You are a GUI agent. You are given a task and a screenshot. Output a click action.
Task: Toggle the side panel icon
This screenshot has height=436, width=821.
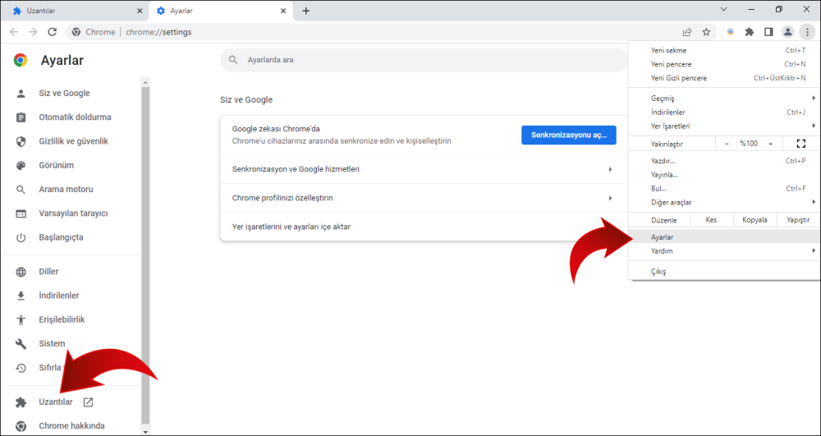coord(768,32)
